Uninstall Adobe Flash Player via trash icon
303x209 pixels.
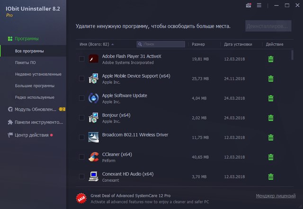[x=271, y=59]
